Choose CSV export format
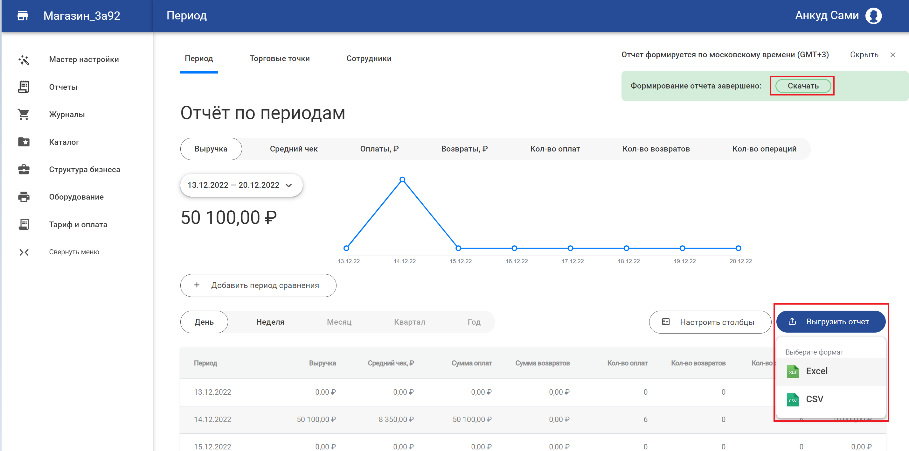Viewport: 909px width, 451px height. click(x=831, y=399)
